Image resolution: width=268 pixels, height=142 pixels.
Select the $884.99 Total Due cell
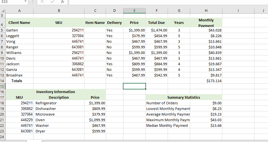click(157, 64)
